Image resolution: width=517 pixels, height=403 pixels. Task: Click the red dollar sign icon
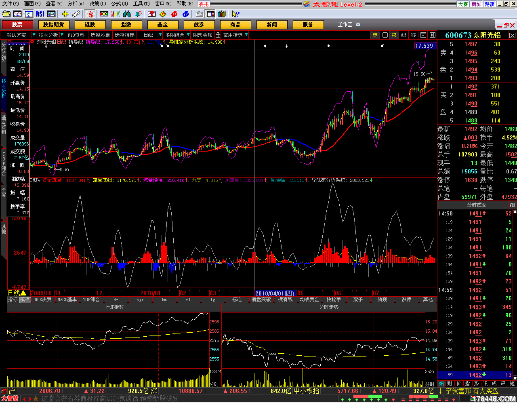click(x=90, y=14)
